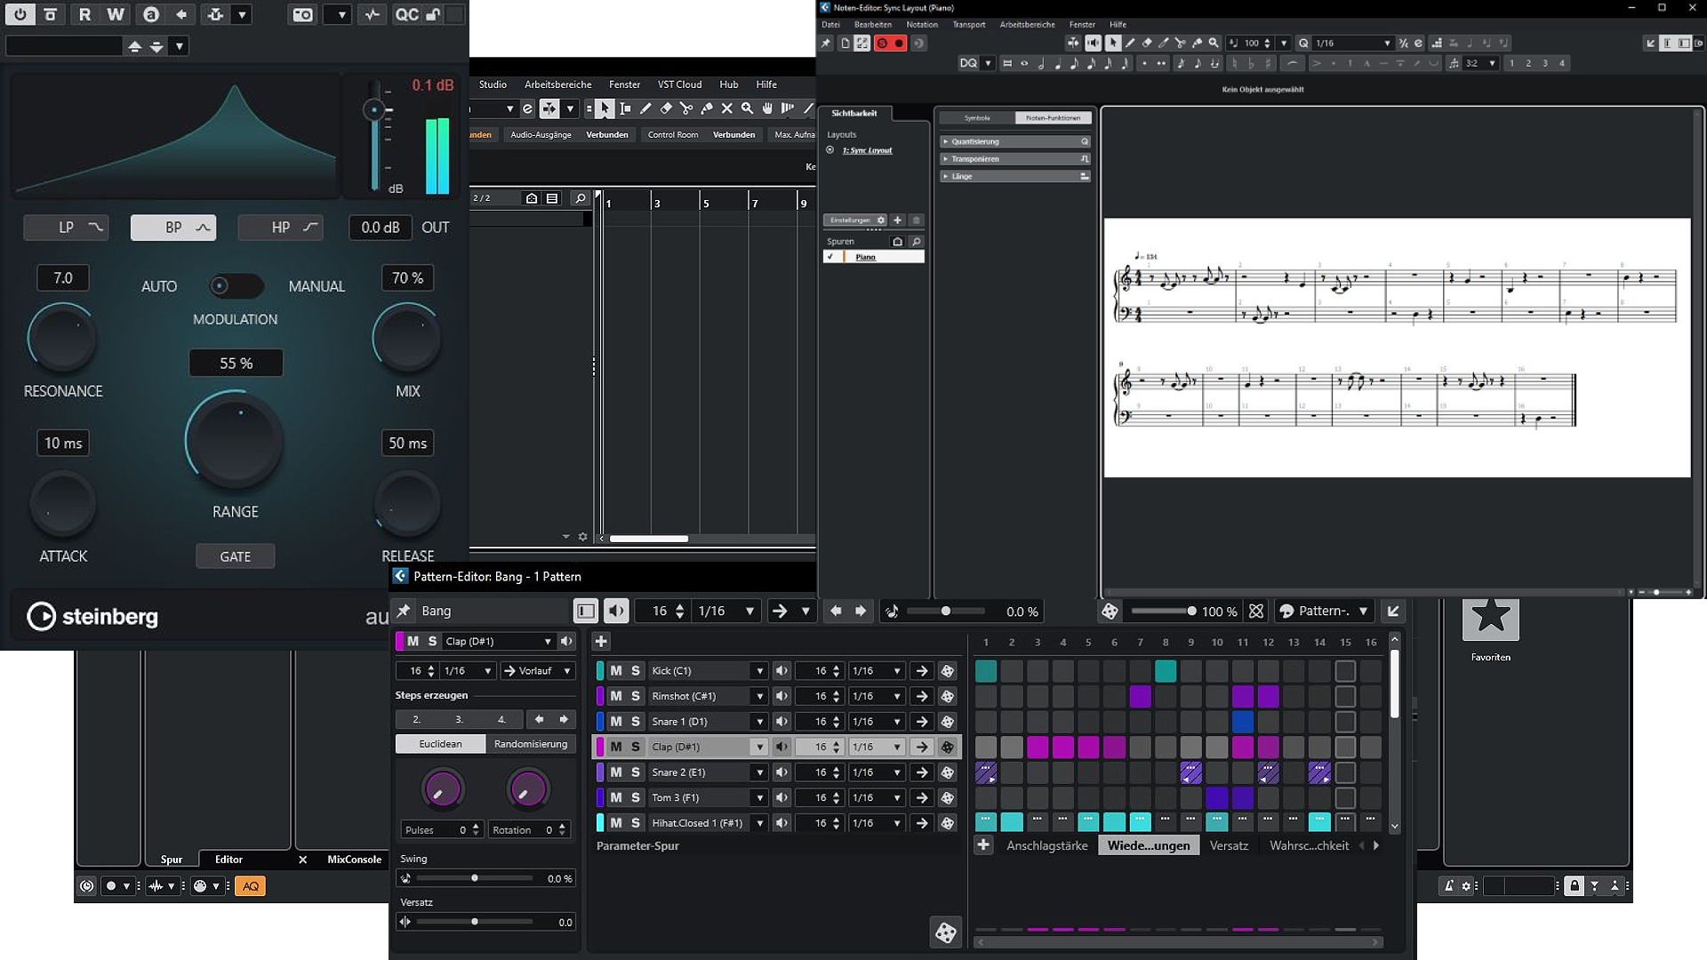Open the Rimshot (C#1) instrument dropdown

click(x=759, y=697)
